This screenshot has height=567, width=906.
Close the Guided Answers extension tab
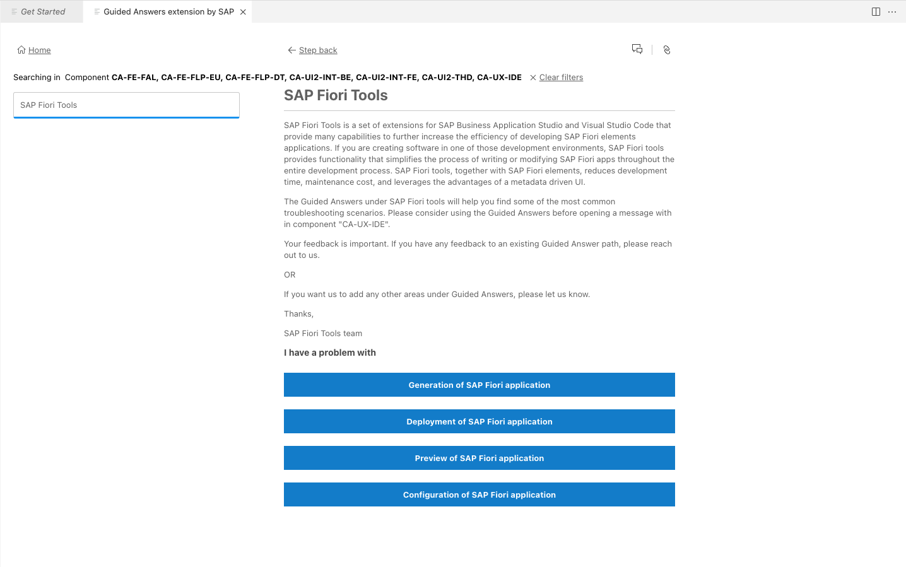tap(243, 11)
